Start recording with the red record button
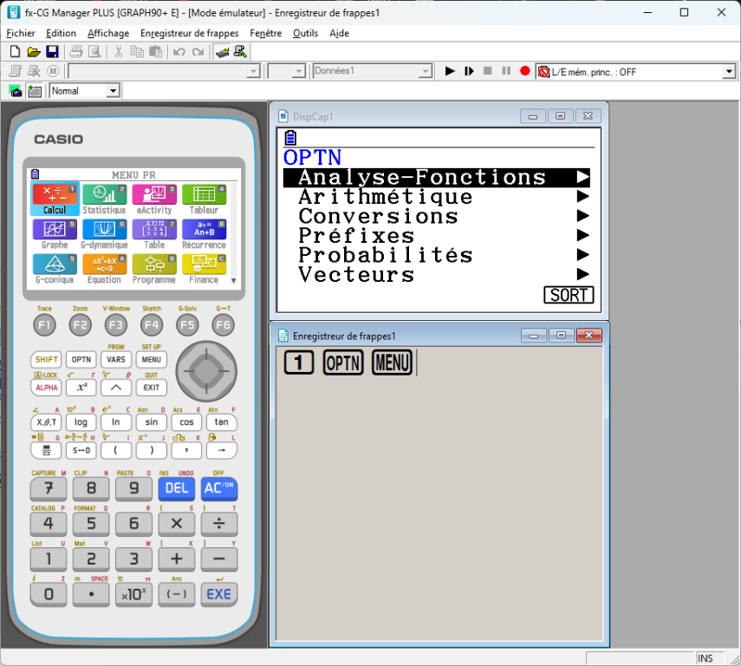The image size is (741, 666). (524, 71)
